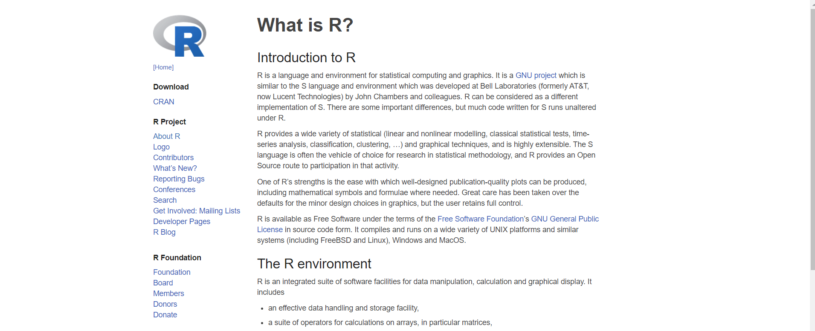The image size is (815, 331).
Task: Click the Donate link
Action: click(165, 315)
